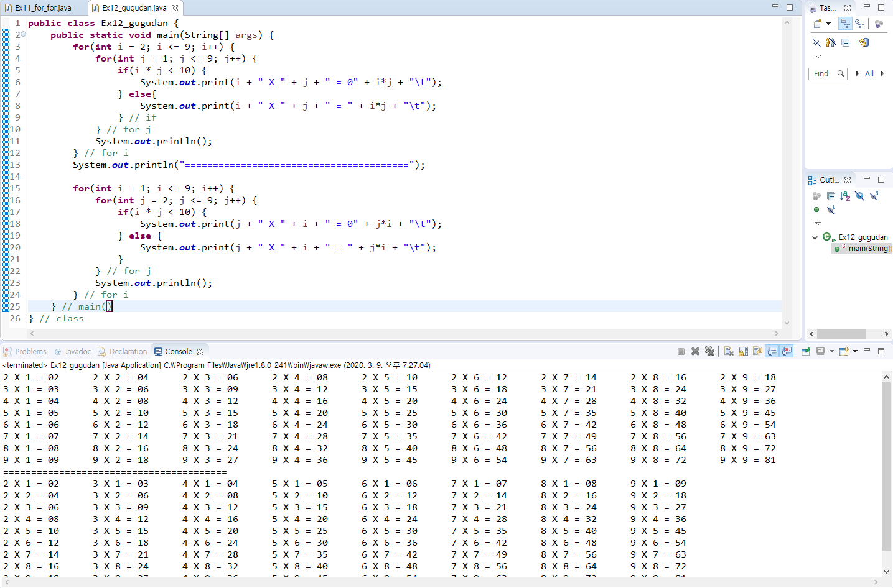Screen dimensions: 893x588
Task: Open Display Selected Console dropdown arrow
Action: (x=831, y=352)
